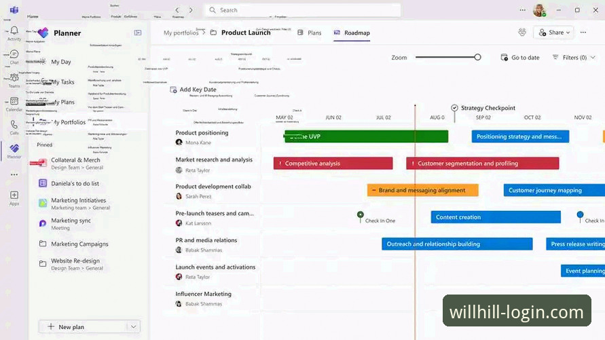Collapse the Planner navigation pane

(138, 33)
